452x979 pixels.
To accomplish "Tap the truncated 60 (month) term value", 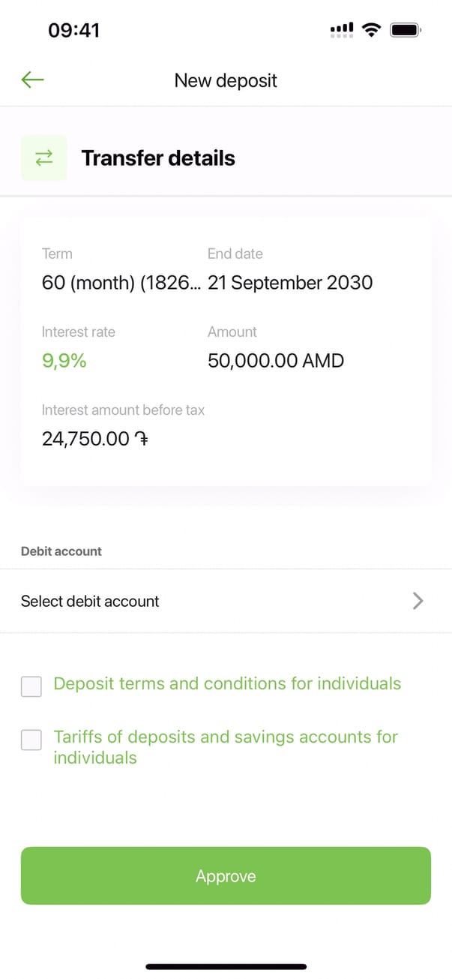I will pos(121,283).
